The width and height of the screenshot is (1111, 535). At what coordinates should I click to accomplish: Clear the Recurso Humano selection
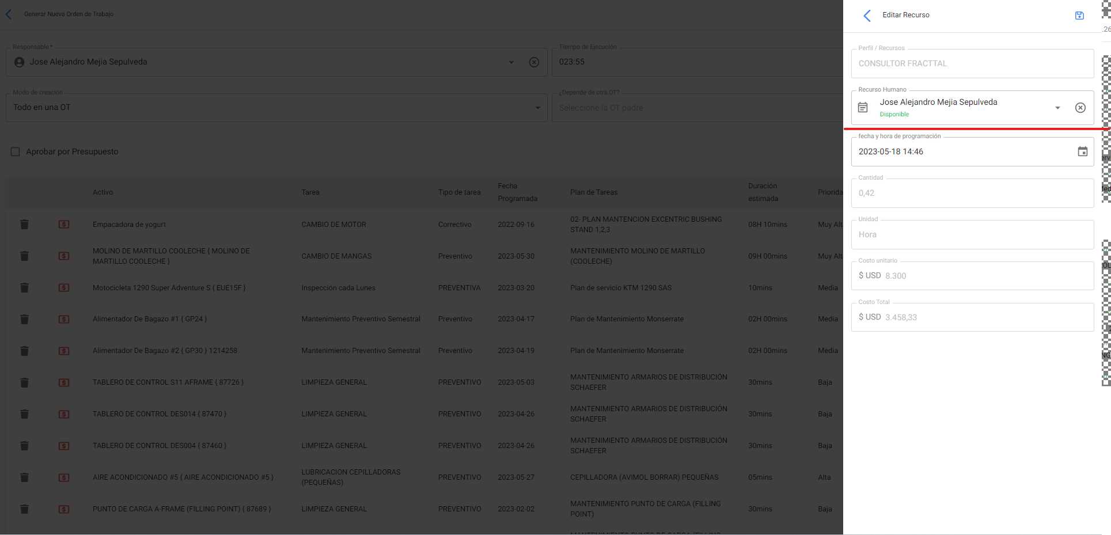tap(1080, 108)
